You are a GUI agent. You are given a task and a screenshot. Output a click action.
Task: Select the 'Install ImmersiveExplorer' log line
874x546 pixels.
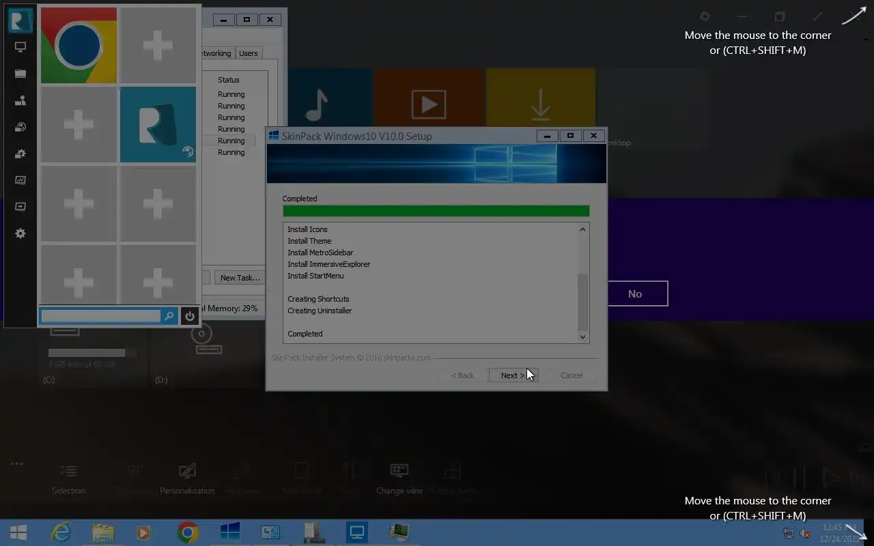[328, 264]
